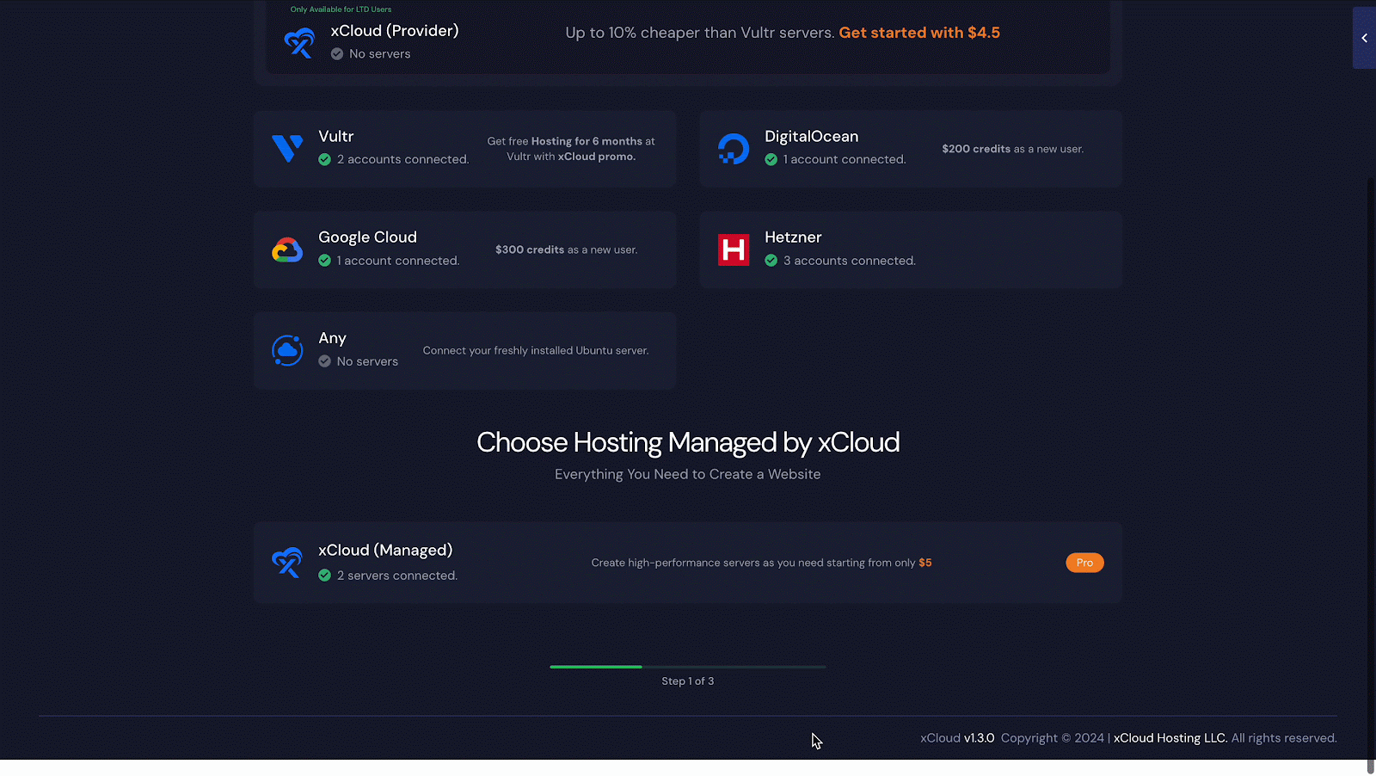
Task: Toggle the check beside DigitalOcean account connected
Action: [771, 159]
